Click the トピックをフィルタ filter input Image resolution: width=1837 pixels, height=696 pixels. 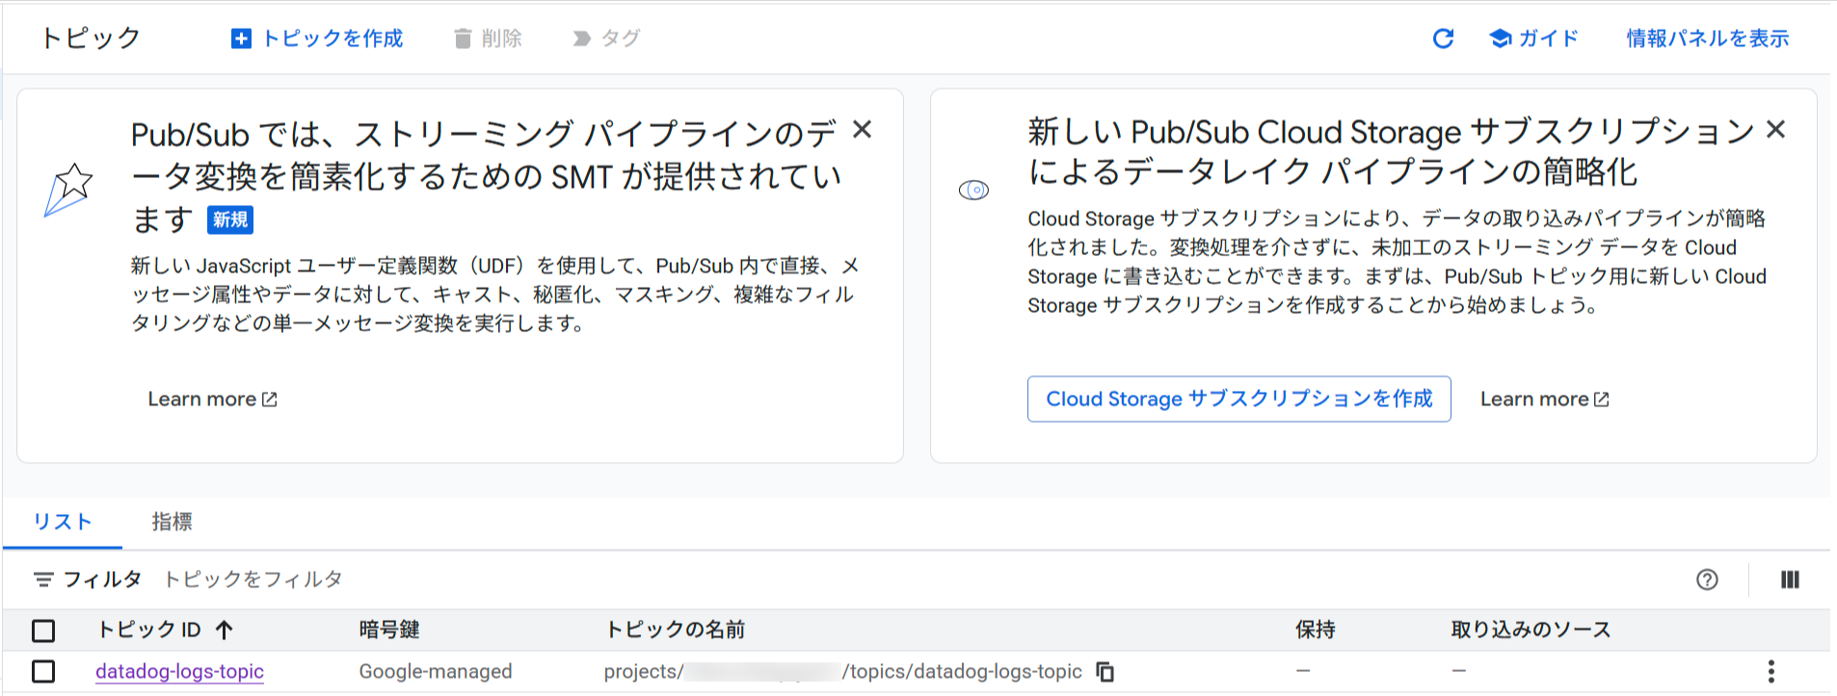pyautogui.click(x=386, y=580)
